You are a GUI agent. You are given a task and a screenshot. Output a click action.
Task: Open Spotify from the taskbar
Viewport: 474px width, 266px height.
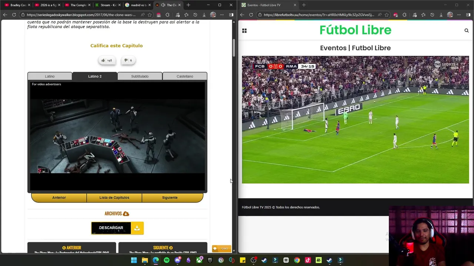coord(167,260)
